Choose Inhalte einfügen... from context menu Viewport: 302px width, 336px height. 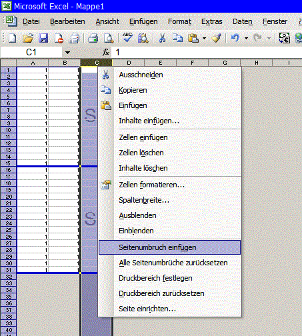coord(170,121)
